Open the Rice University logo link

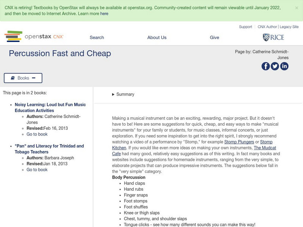click(x=273, y=37)
